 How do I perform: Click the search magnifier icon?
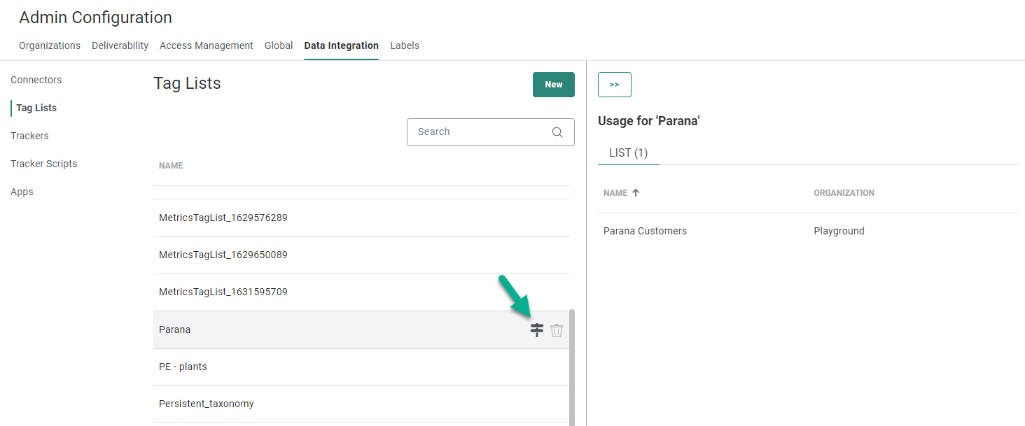[557, 132]
